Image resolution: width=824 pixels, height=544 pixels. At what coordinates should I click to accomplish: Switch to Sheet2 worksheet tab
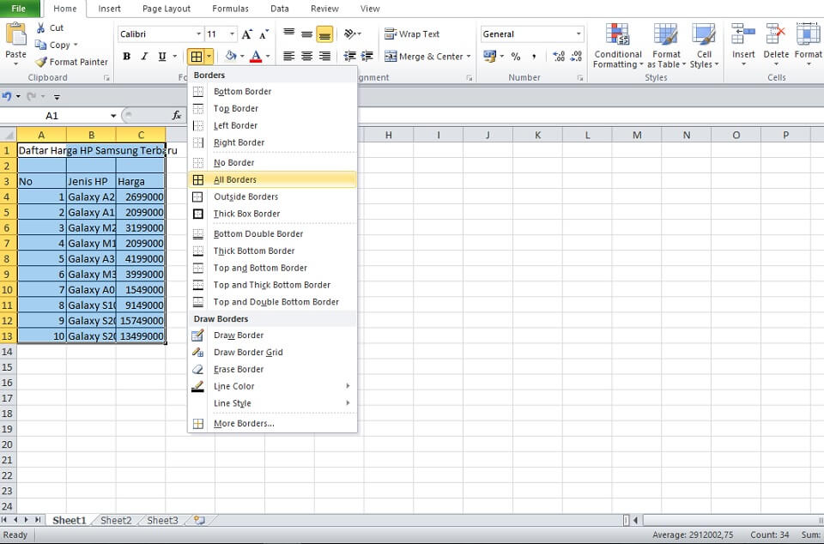tap(116, 520)
